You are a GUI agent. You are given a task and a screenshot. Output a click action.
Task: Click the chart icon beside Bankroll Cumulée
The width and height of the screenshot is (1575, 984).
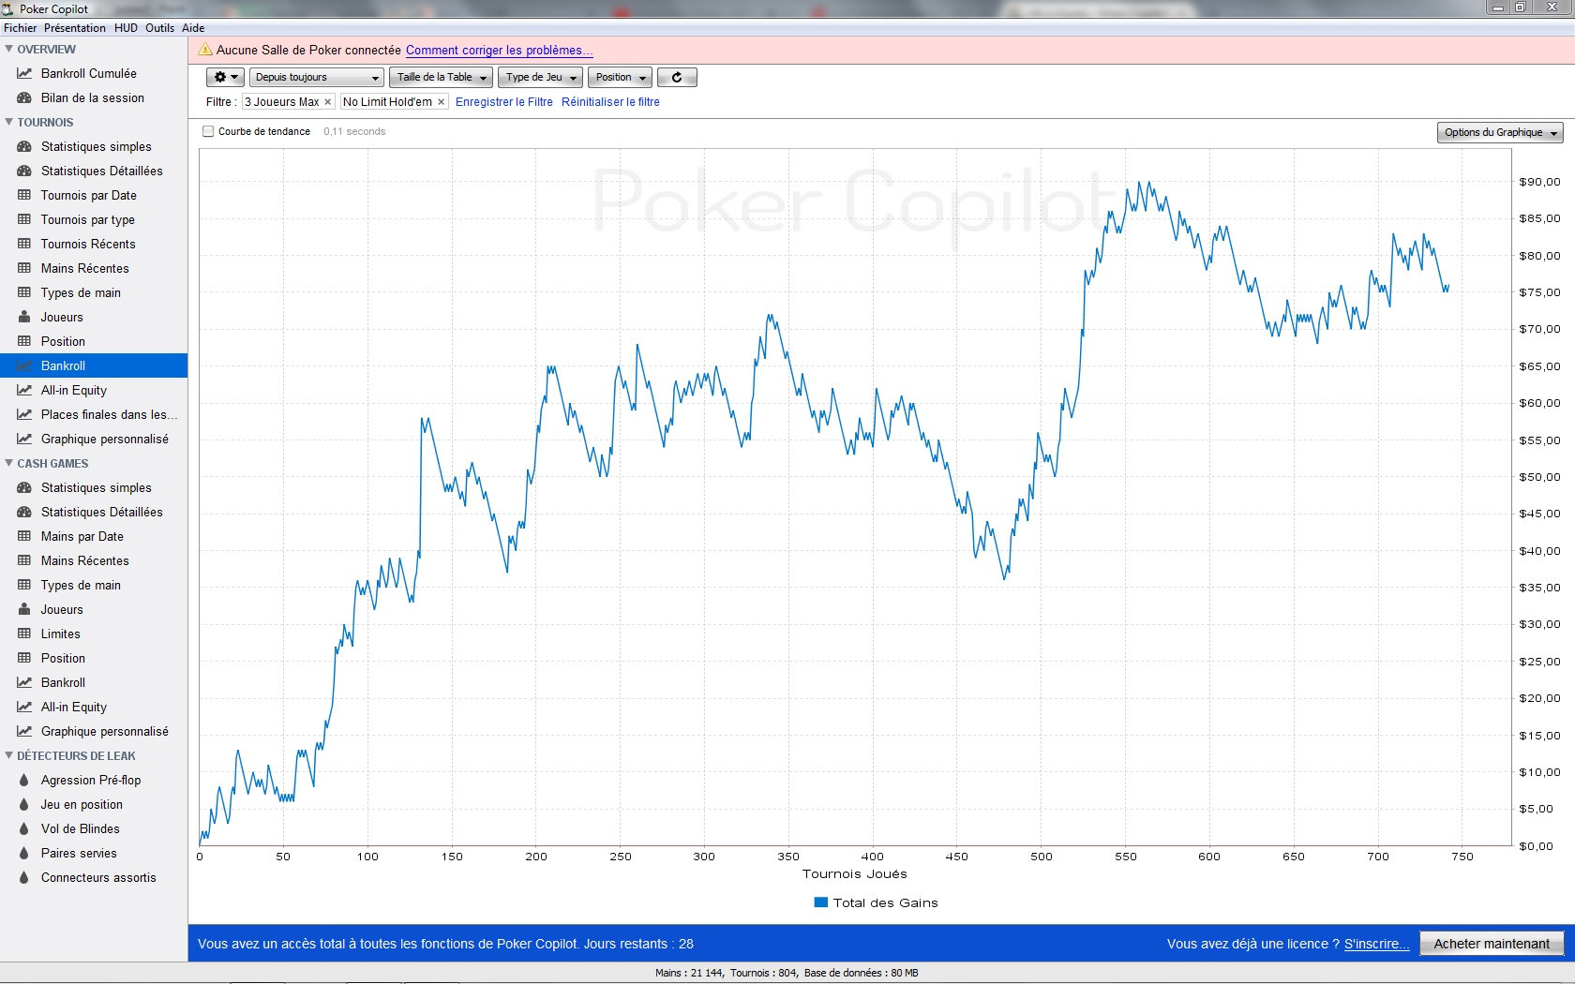point(24,73)
